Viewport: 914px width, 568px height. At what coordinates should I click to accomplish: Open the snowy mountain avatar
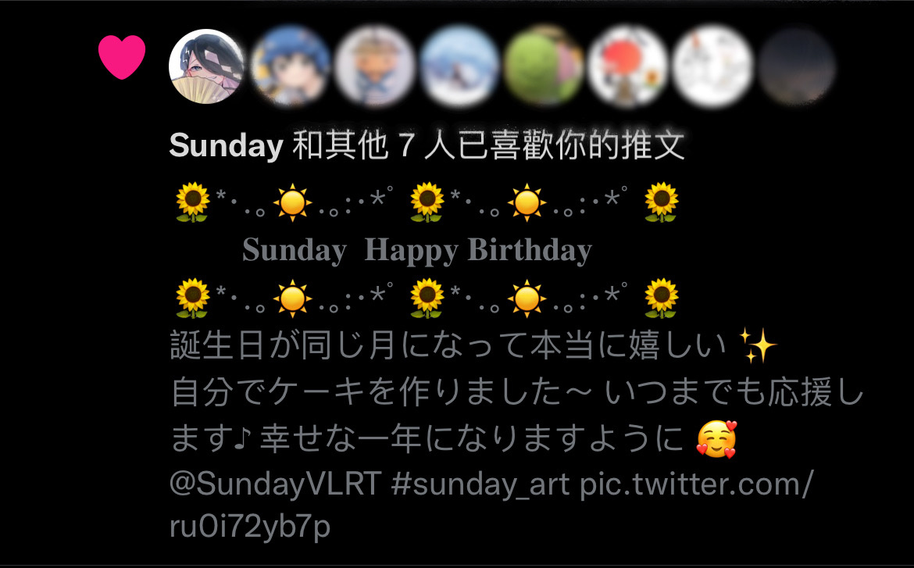coord(459,66)
